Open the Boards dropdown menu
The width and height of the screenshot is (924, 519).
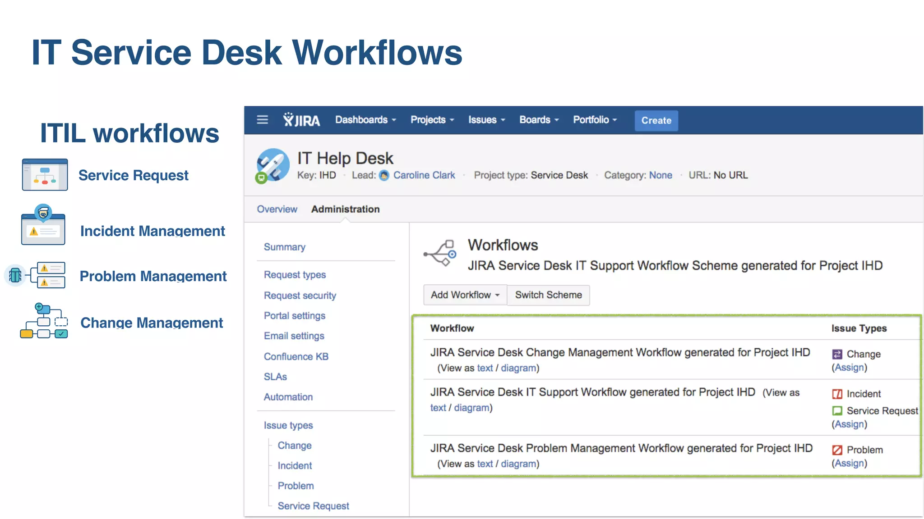pyautogui.click(x=539, y=120)
